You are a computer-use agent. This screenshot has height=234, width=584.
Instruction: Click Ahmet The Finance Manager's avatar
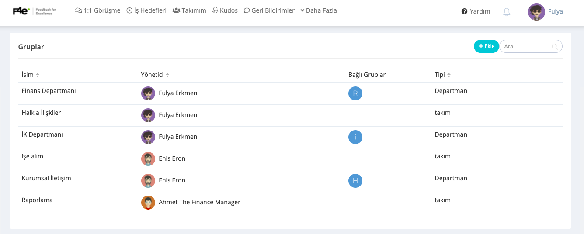point(148,203)
